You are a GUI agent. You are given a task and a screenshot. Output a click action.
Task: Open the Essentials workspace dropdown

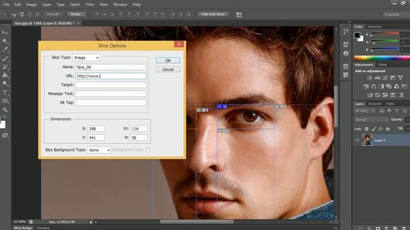[397, 14]
